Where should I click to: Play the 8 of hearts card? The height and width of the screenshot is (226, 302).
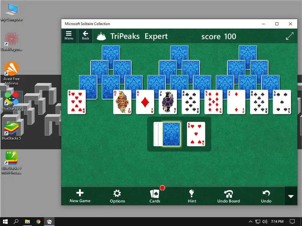pos(77,102)
